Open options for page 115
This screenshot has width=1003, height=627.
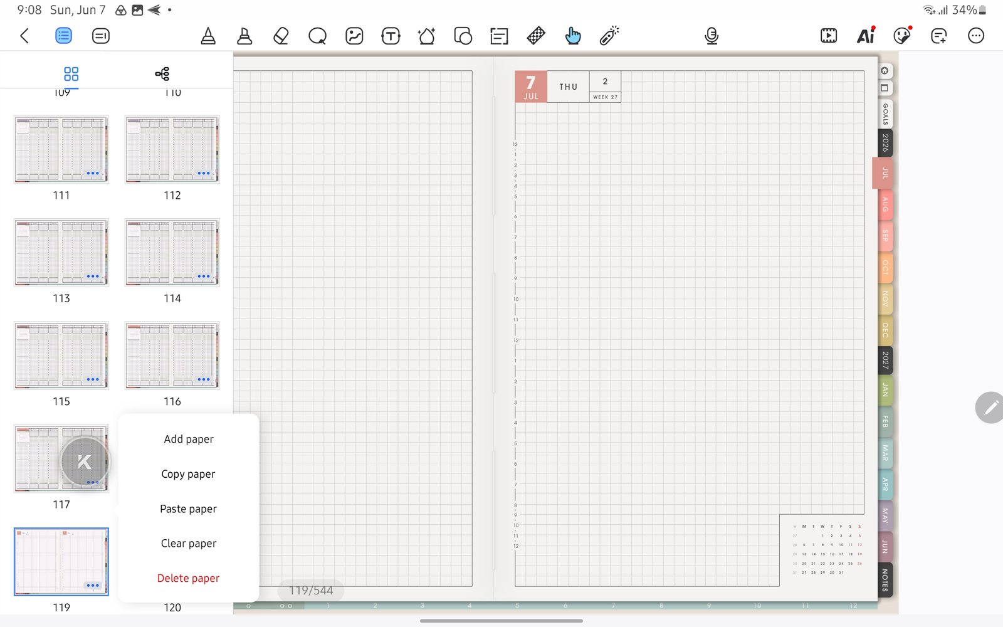[x=93, y=379]
